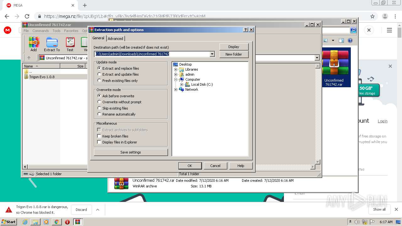The image size is (402, 226).
Task: Click the Extract To toolbar icon
Action: coord(52,44)
